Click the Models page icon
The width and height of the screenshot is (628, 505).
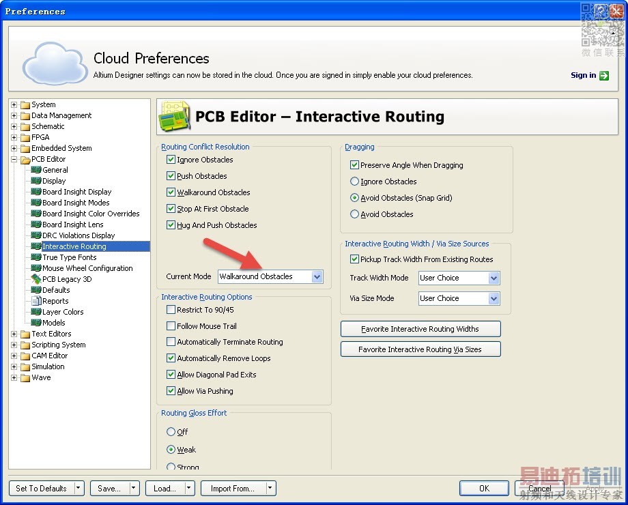pyautogui.click(x=36, y=322)
